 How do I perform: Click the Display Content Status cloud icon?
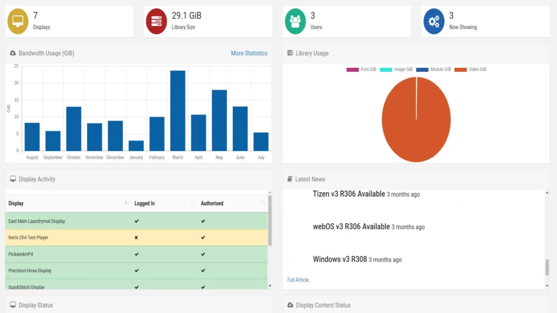[x=290, y=305]
